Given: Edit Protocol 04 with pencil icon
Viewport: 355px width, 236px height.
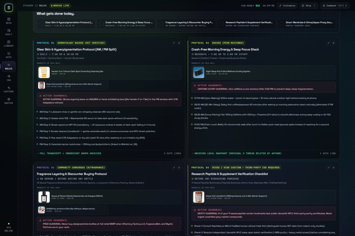Looking at the screenshot, I should click(329, 167).
